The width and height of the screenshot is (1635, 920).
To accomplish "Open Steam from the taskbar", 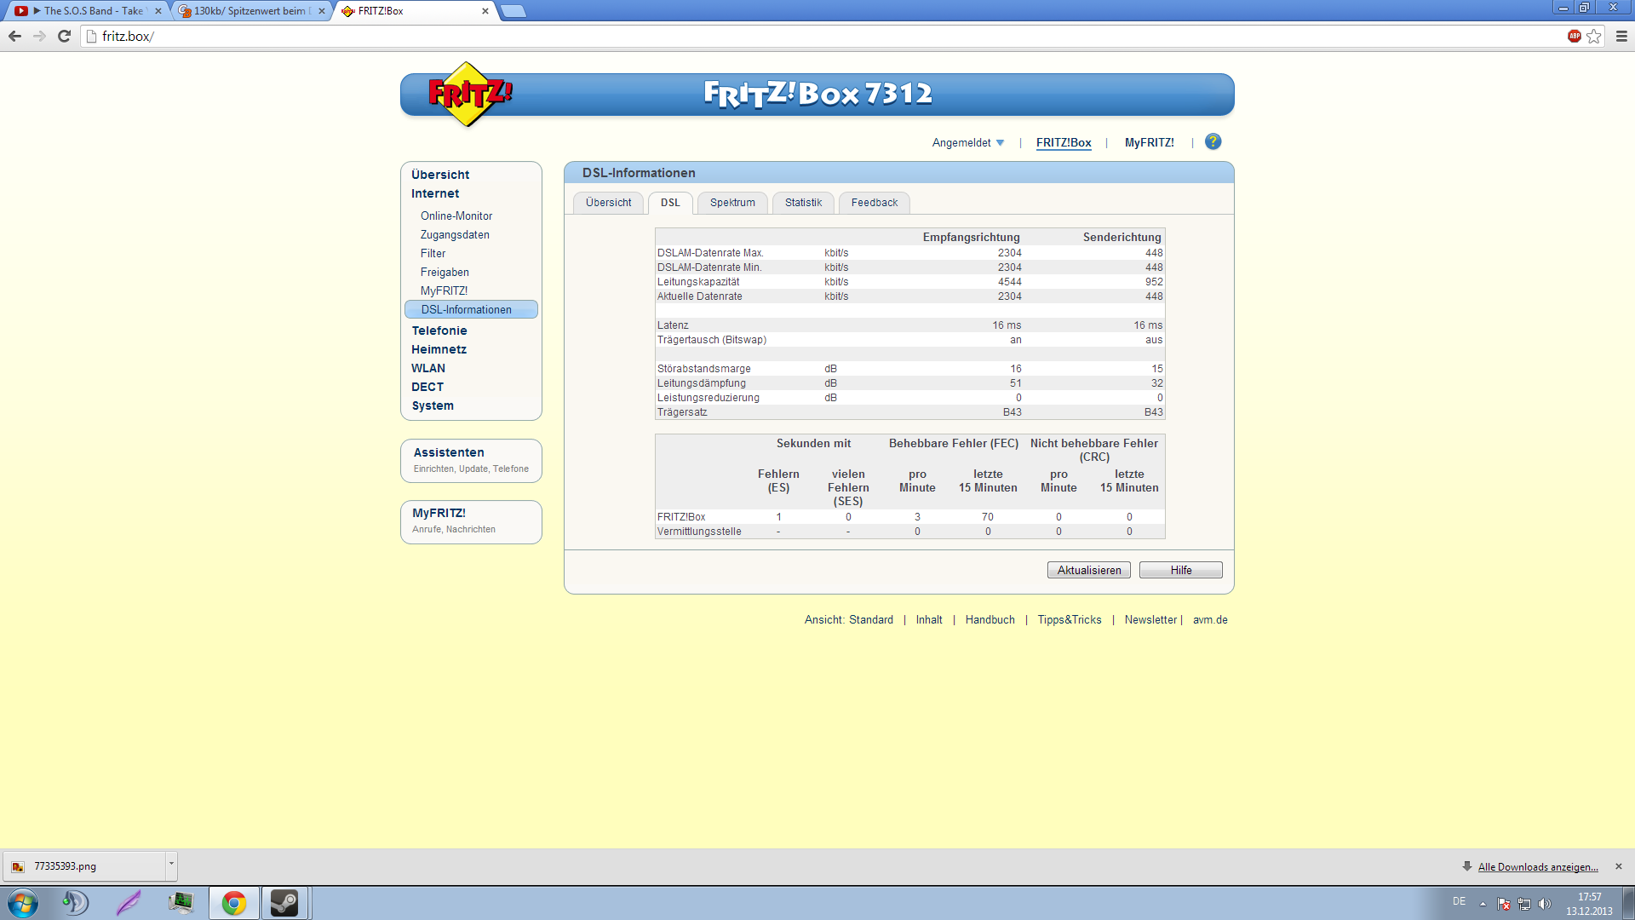I will tap(284, 902).
